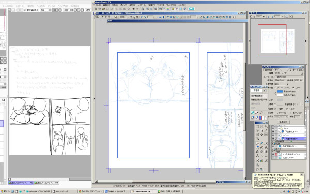This screenshot has height=194, width=310.
Task: Click the 簡易表示 button
Action: (283, 122)
